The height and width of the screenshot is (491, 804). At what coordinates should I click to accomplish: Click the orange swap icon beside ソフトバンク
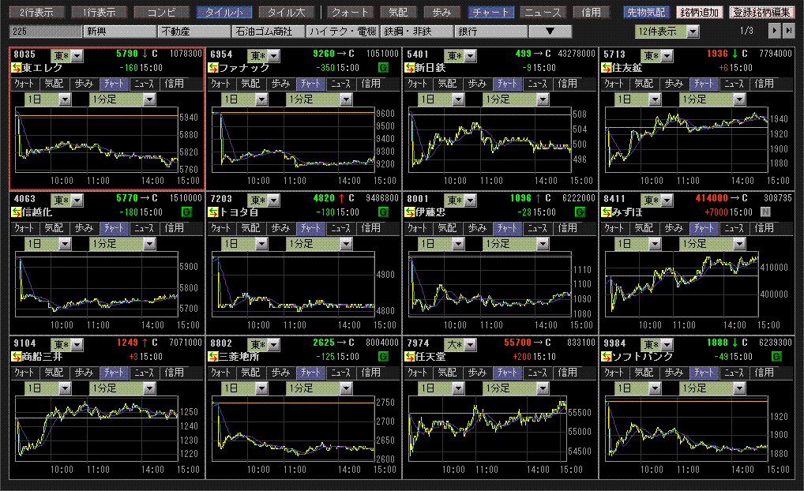click(x=607, y=357)
